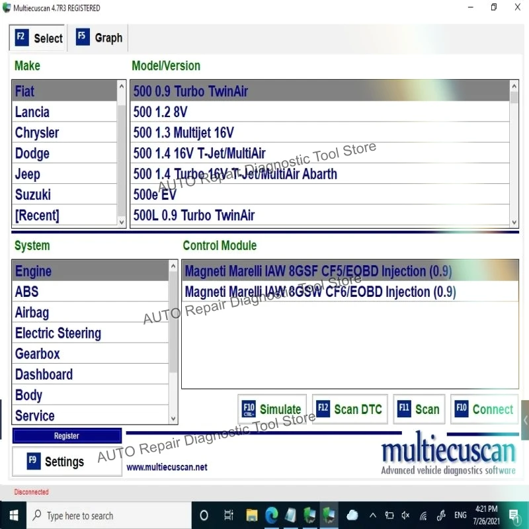Show hidden system tray icons
The width and height of the screenshot is (529, 529).
pyautogui.click(x=373, y=515)
